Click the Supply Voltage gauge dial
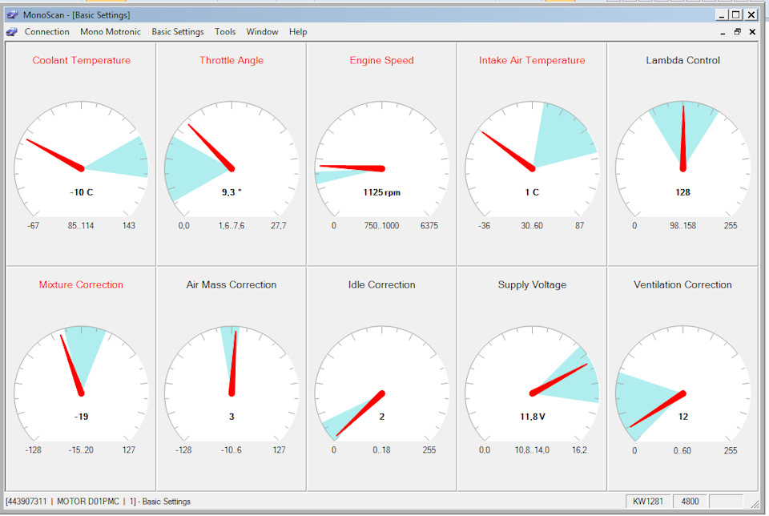The width and height of the screenshot is (769, 516). coord(532,383)
